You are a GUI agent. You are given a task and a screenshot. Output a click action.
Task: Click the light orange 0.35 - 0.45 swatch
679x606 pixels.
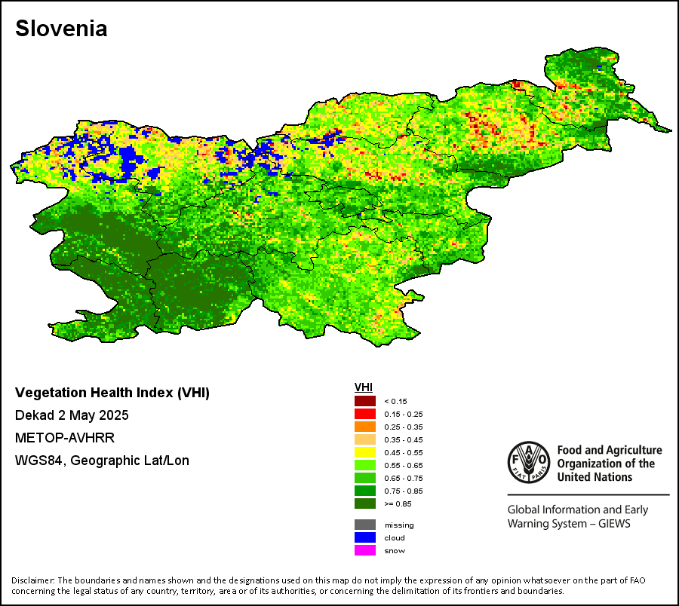pos(365,439)
